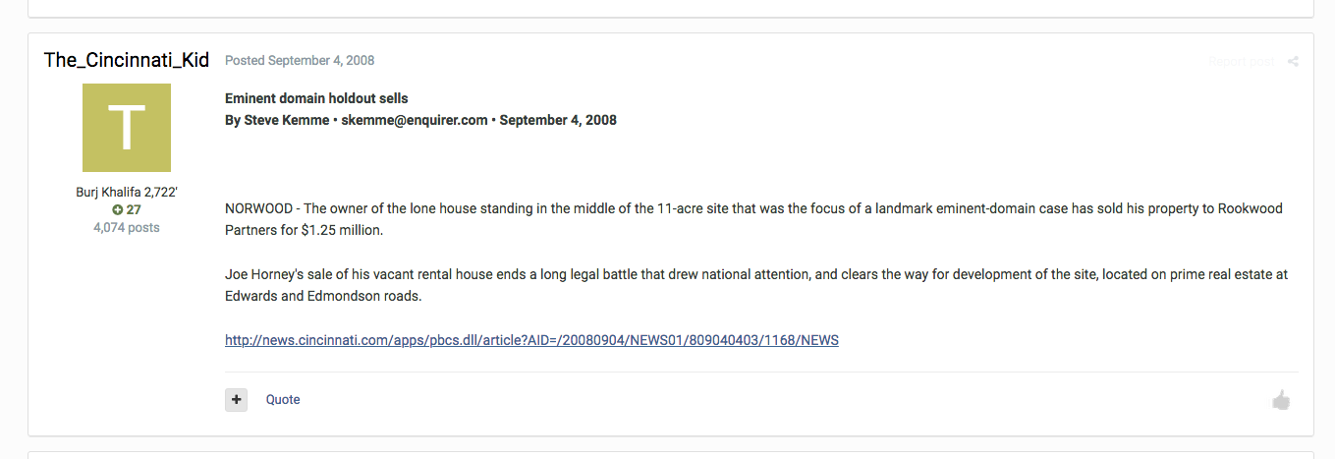Open The_Cincinnati_Kid user profile
This screenshot has height=459, width=1335.
127,60
